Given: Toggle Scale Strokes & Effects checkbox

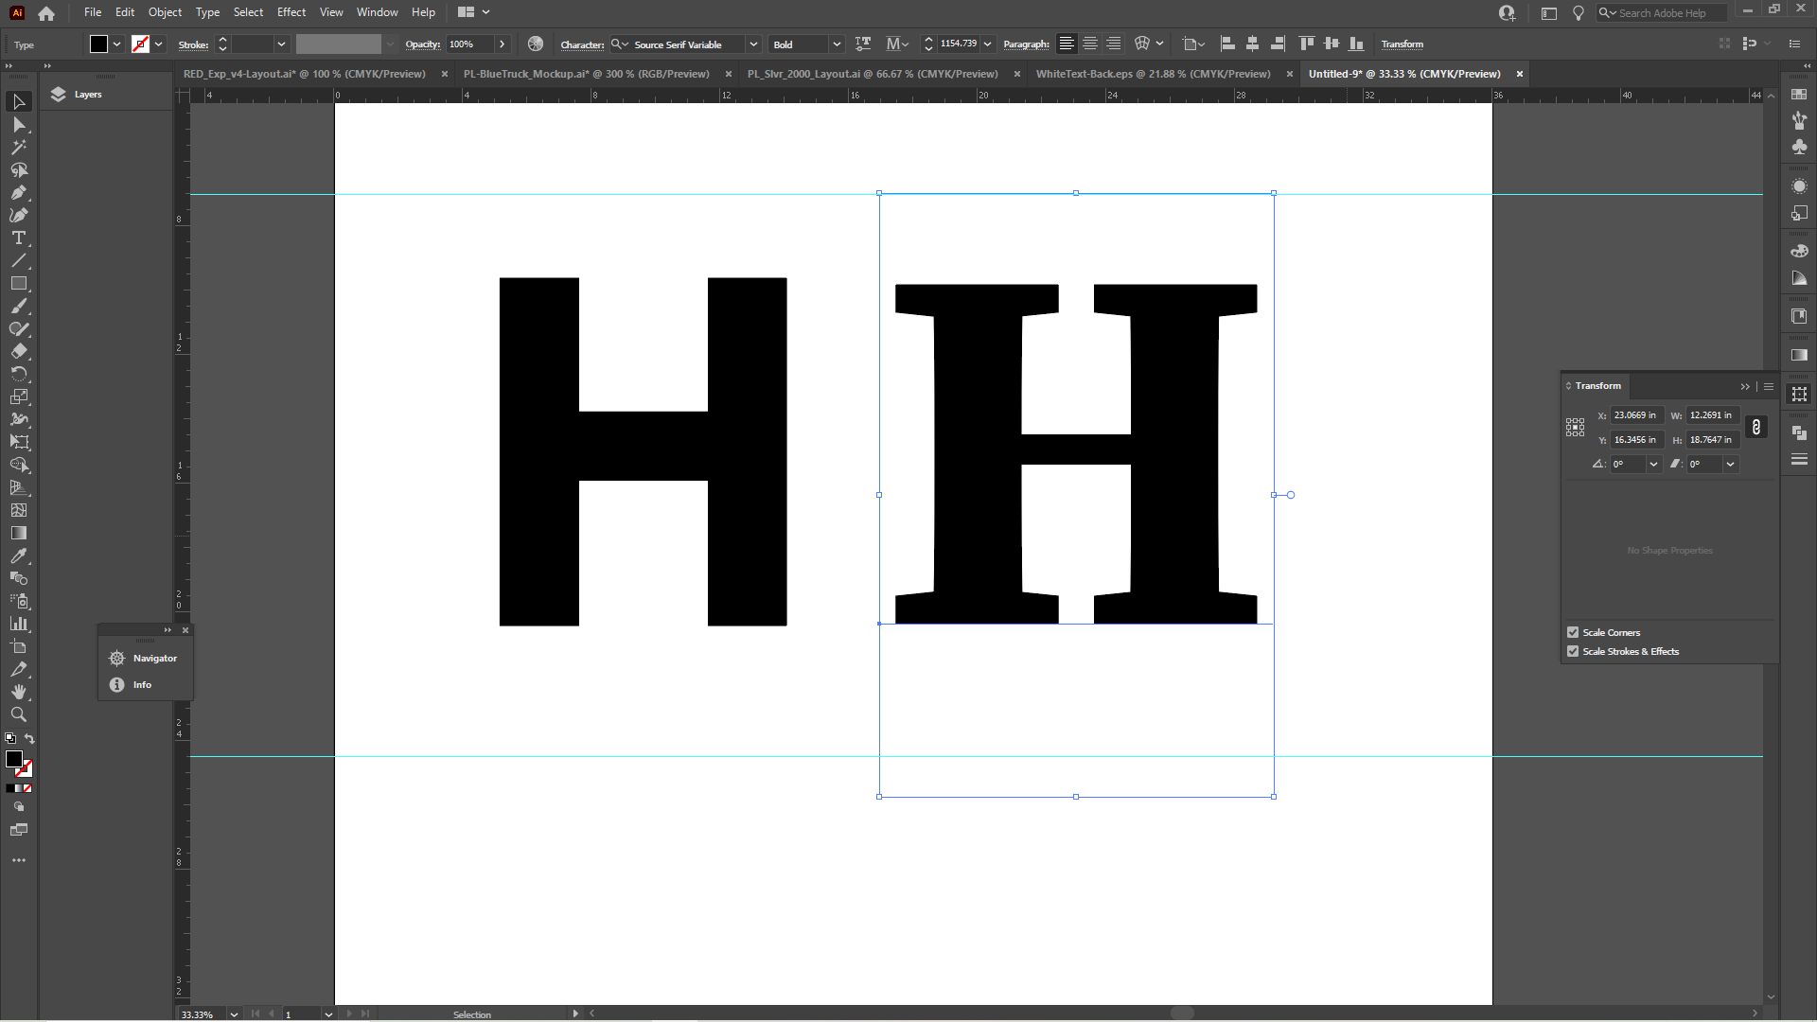Looking at the screenshot, I should [x=1573, y=651].
